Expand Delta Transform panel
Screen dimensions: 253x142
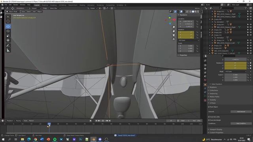217,84
